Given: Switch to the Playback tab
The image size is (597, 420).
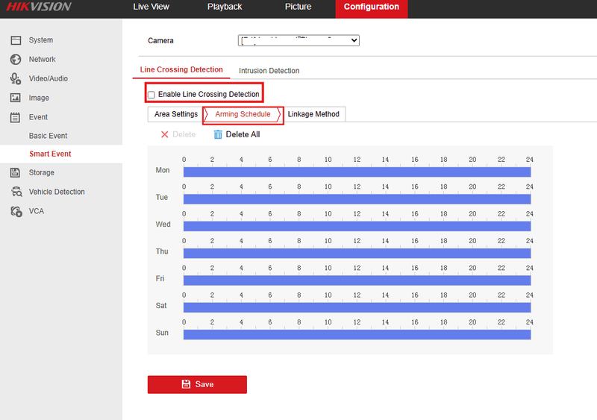Looking at the screenshot, I should click(225, 7).
